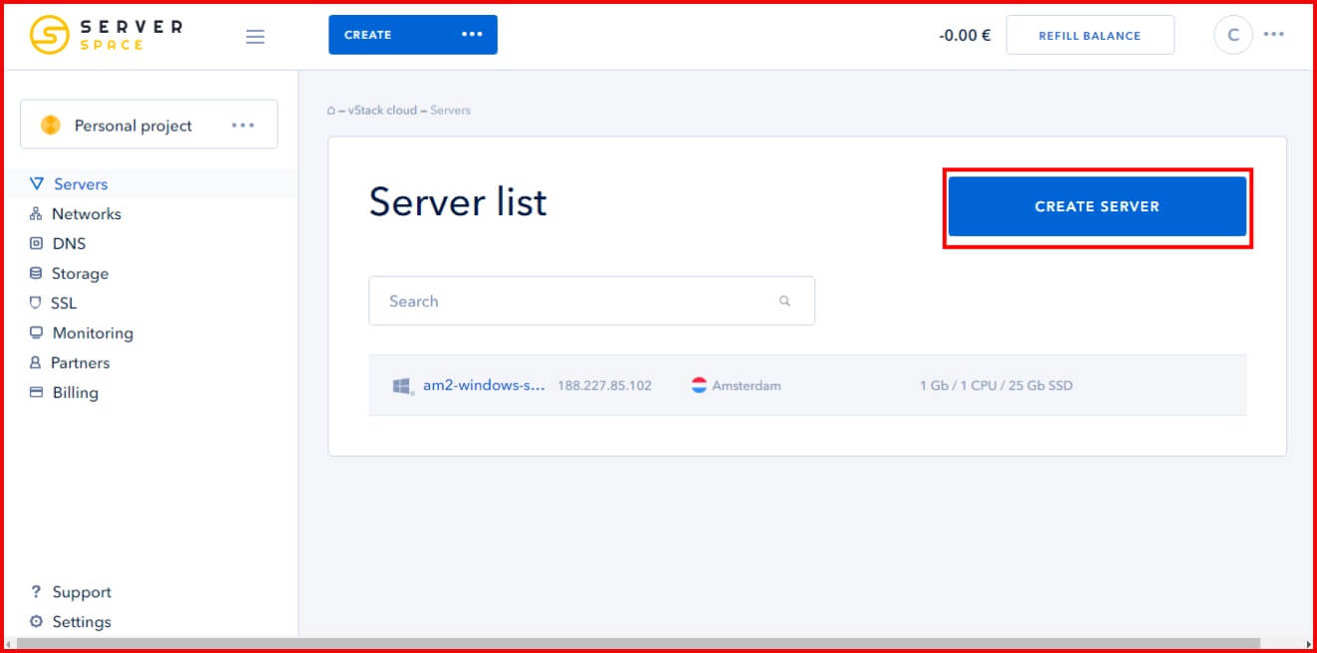This screenshot has width=1317, height=653.
Task: Click the Serverspace logo icon
Action: 49,35
